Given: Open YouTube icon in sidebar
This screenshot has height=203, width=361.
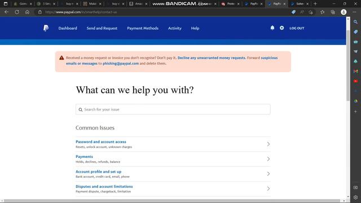Looking at the screenshot, I should pos(356,81).
